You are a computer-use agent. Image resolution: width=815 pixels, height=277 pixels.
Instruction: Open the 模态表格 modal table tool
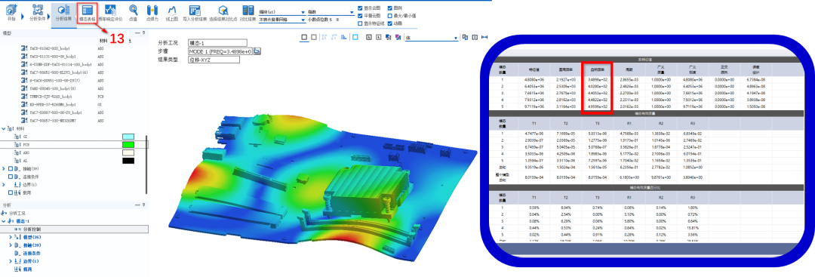87,13
